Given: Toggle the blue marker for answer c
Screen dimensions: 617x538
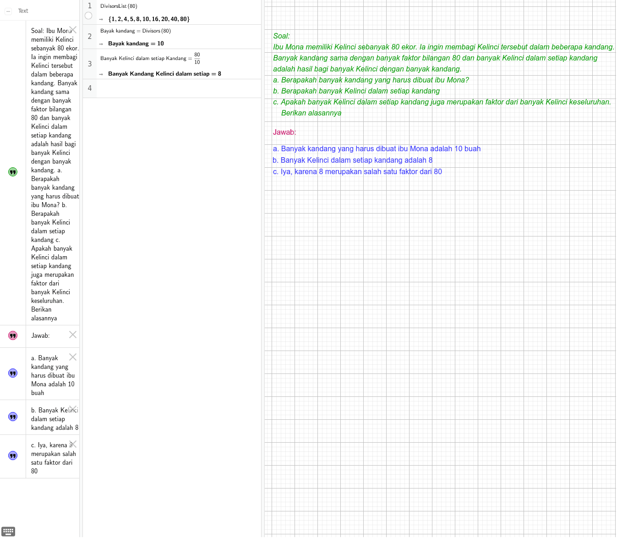Looking at the screenshot, I should [x=13, y=456].
